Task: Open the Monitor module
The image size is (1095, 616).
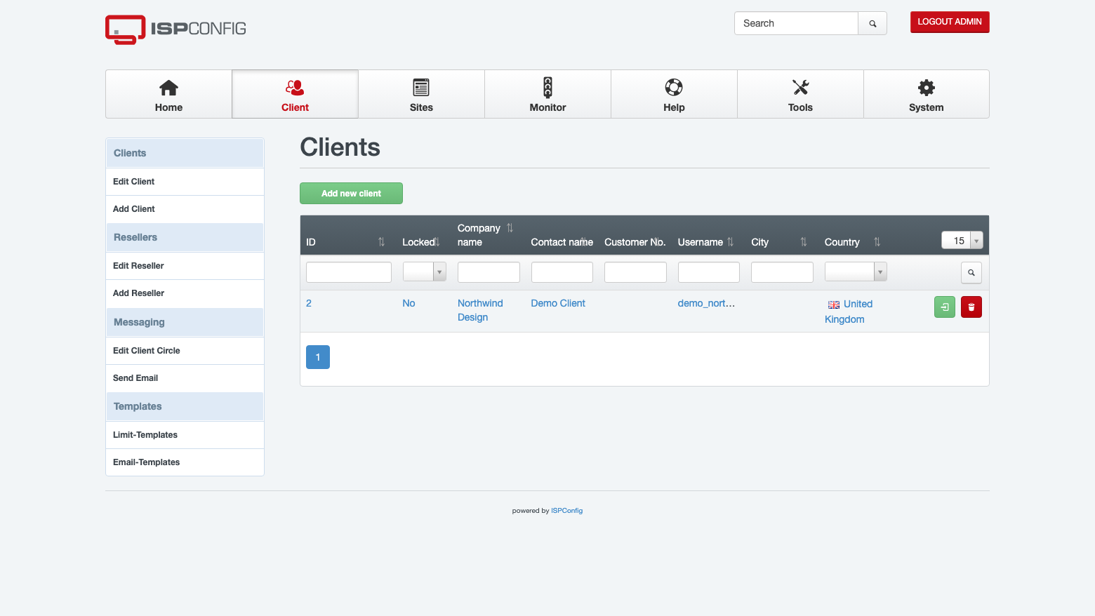Action: click(547, 94)
